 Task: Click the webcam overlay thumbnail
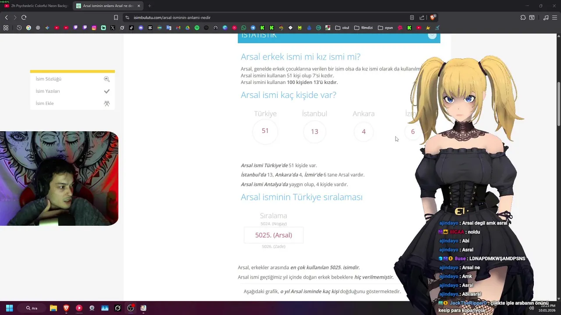pos(59,178)
